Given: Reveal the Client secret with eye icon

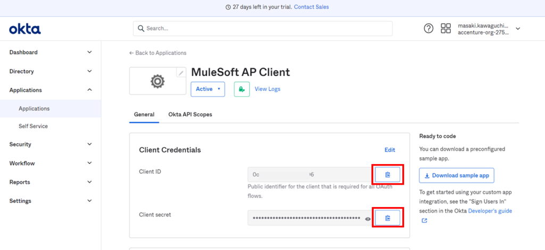Looking at the screenshot, I should point(368,218).
